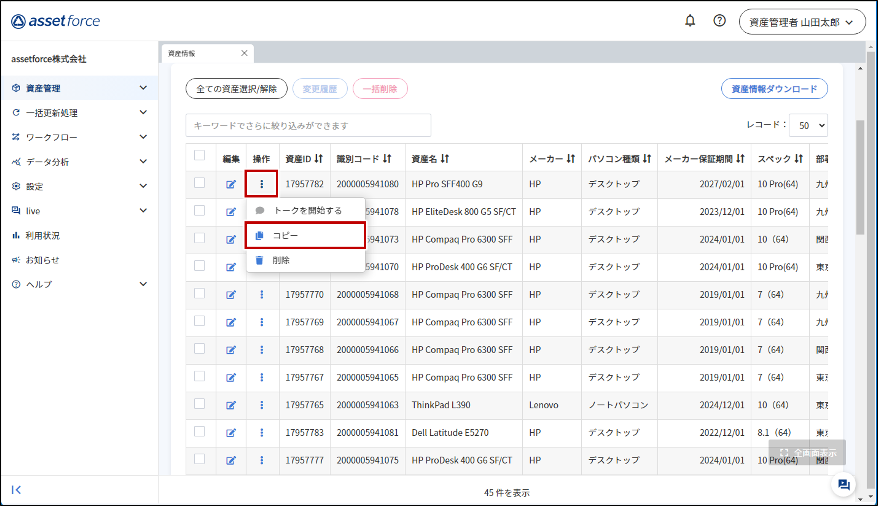The height and width of the screenshot is (506, 878).
Task: Click the page scrollbar up arrow
Action: point(870,46)
